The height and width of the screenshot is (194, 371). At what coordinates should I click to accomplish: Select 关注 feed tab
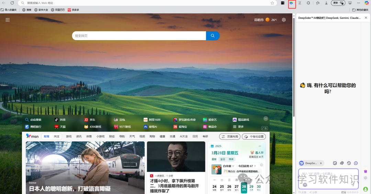57,137
